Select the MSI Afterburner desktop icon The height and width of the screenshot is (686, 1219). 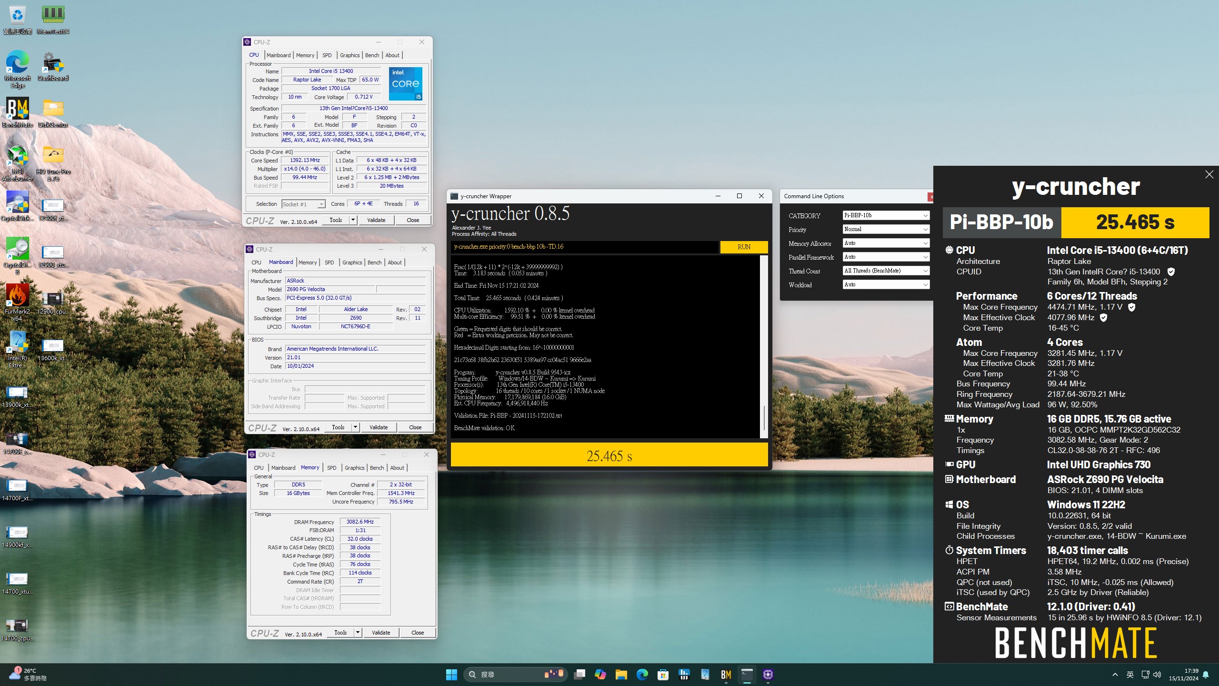tap(18, 163)
